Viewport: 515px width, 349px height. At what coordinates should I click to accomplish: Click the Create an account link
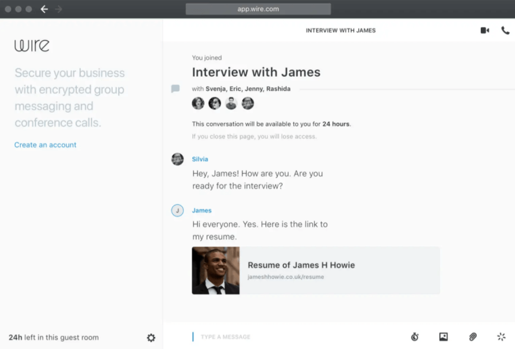pyautogui.click(x=45, y=145)
